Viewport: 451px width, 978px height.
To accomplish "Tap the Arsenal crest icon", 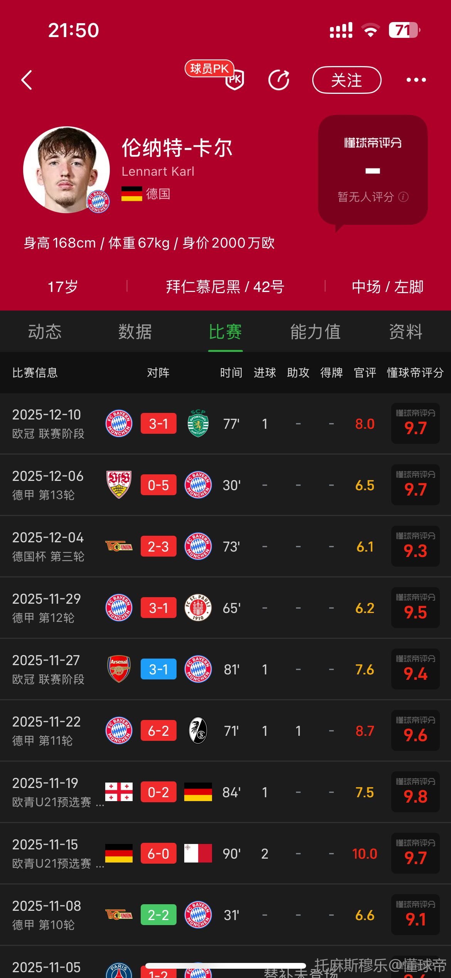I will [x=119, y=669].
